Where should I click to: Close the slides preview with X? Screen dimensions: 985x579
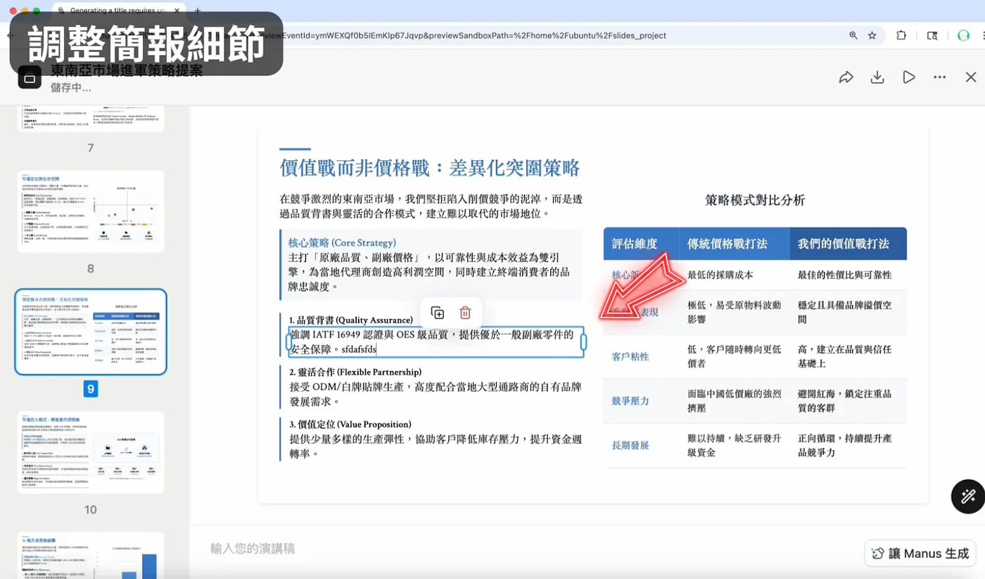point(971,77)
